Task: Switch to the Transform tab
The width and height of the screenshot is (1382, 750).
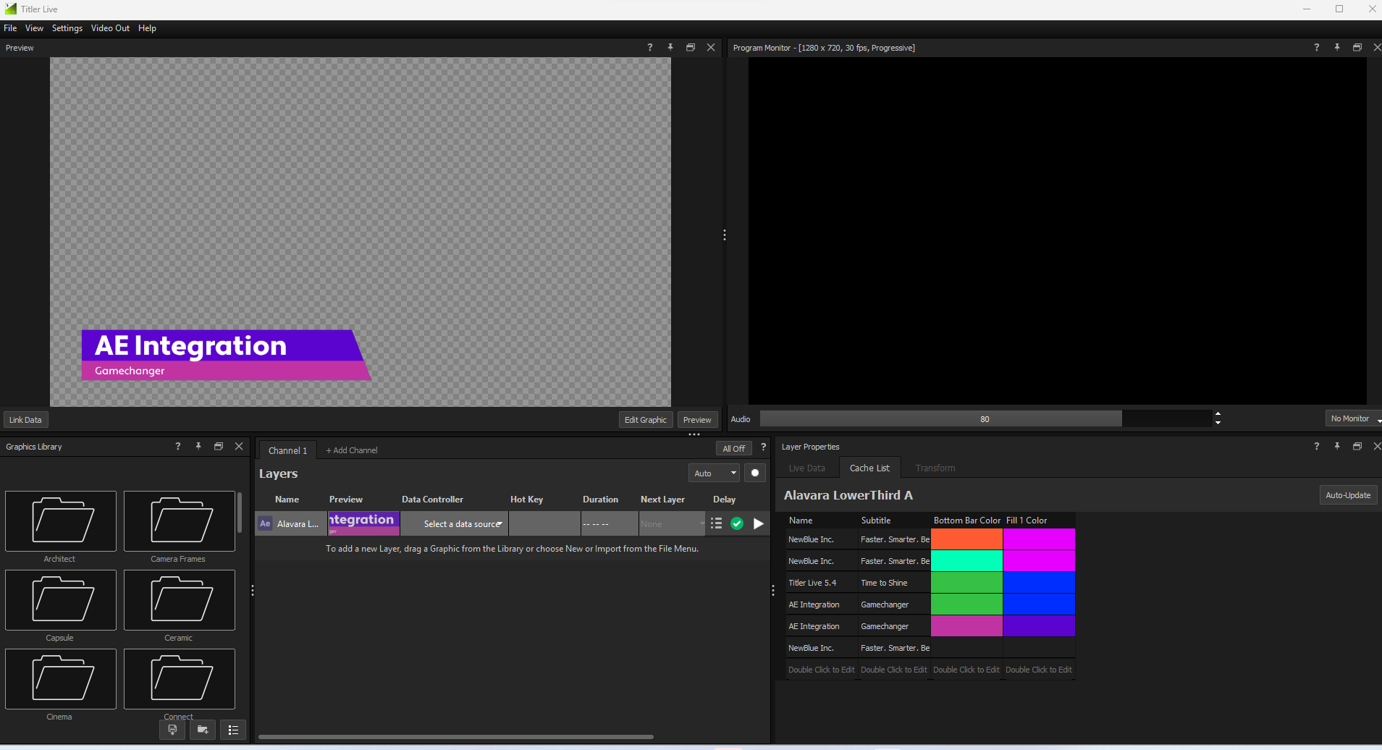Action: click(x=935, y=468)
